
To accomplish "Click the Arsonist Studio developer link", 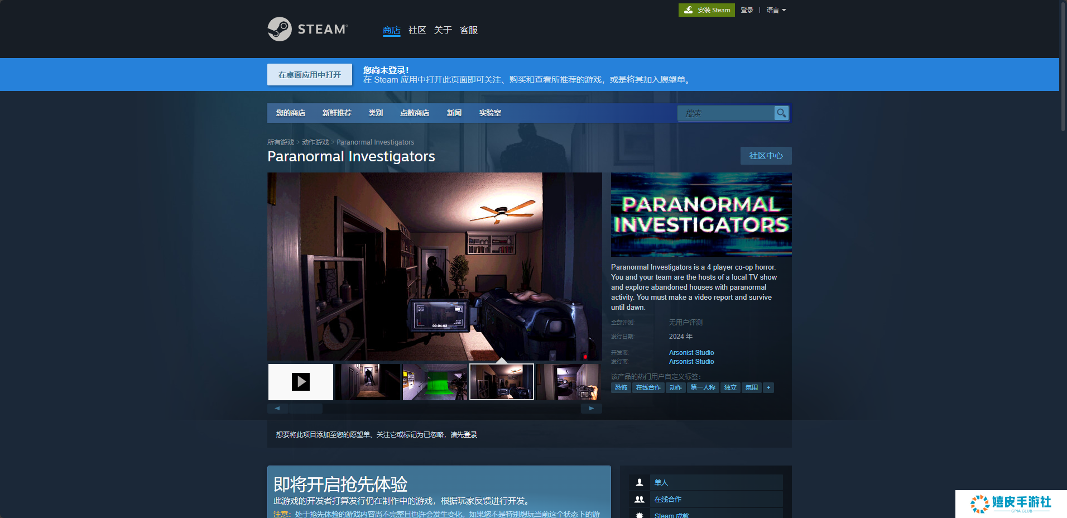I will (691, 353).
